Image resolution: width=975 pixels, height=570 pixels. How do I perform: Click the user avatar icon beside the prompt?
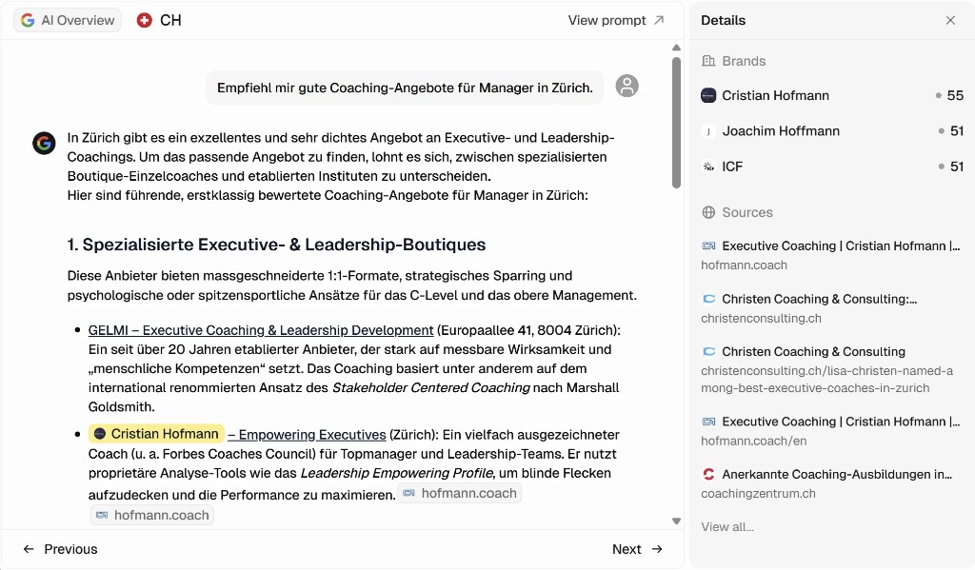pyautogui.click(x=627, y=86)
